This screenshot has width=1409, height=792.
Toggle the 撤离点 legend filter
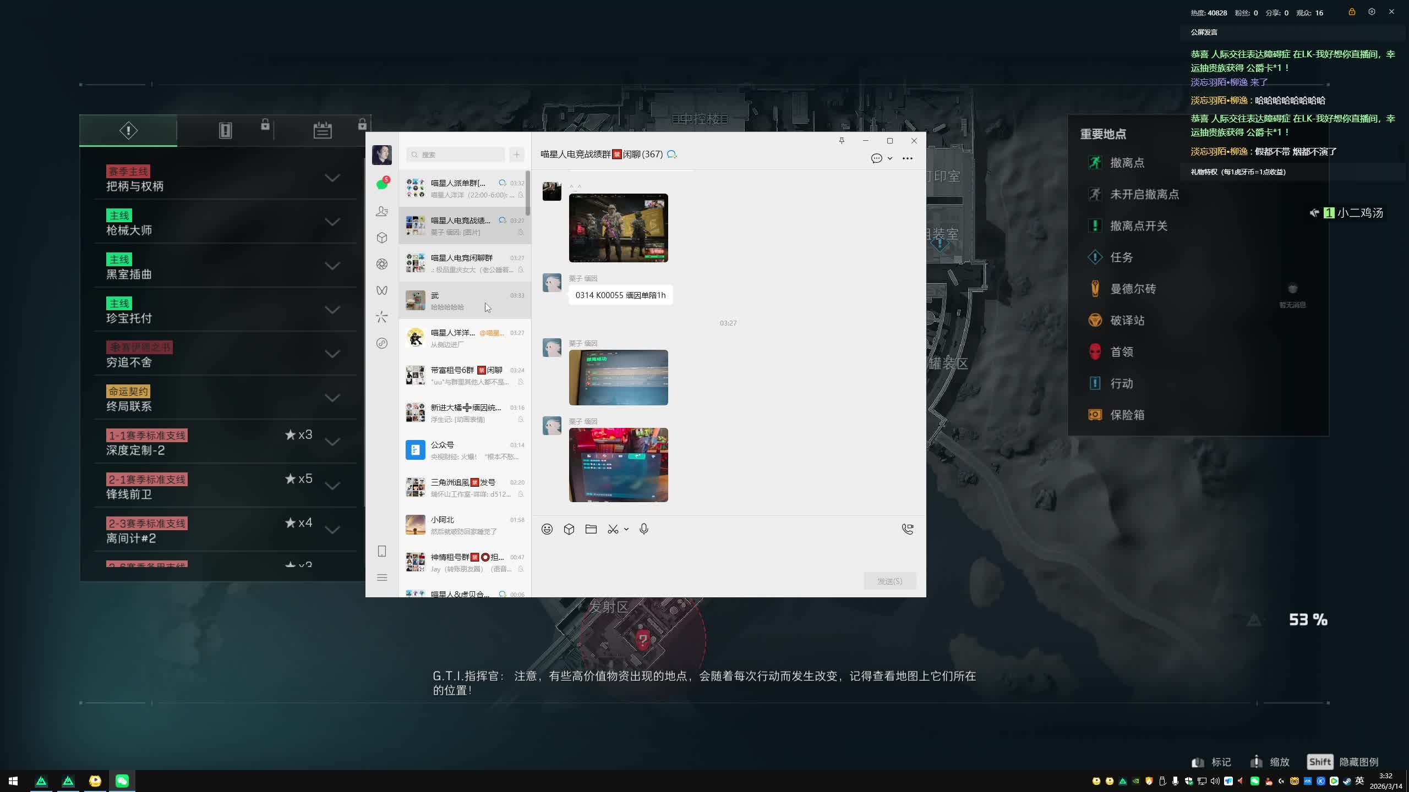click(1127, 163)
